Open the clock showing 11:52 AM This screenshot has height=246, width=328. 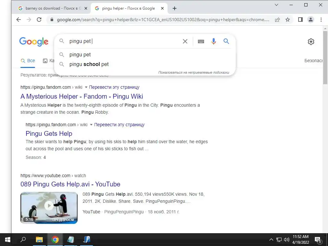pos(300,240)
